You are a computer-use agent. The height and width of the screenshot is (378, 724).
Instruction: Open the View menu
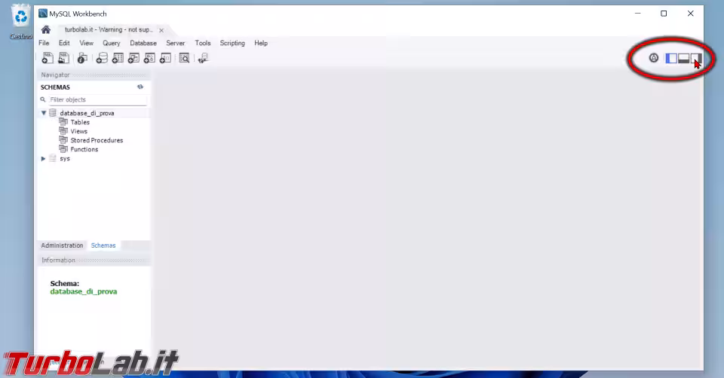click(x=86, y=43)
